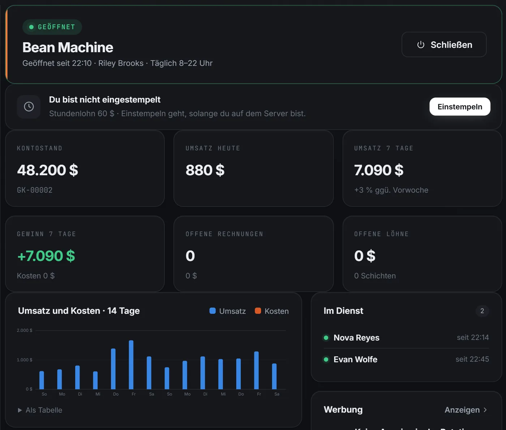The image size is (506, 430).
Task: Click the green status dot next to Evan Wolfe
Action: 326,360
